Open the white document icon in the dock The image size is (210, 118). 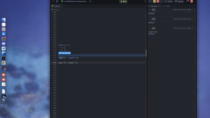click(x=4, y=91)
